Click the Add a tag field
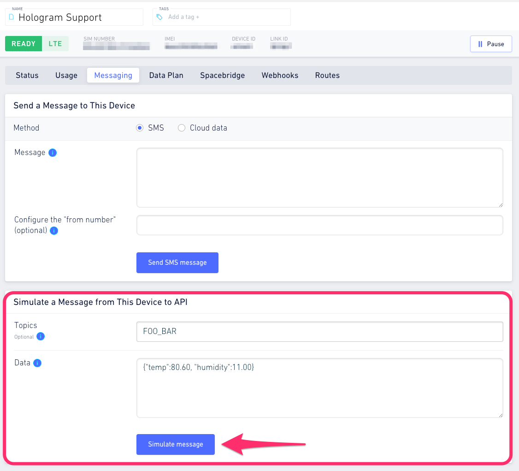The width and height of the screenshot is (519, 471). click(221, 17)
